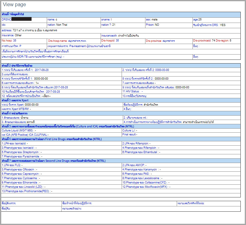Select the nation: Non Thai cell

57,24
